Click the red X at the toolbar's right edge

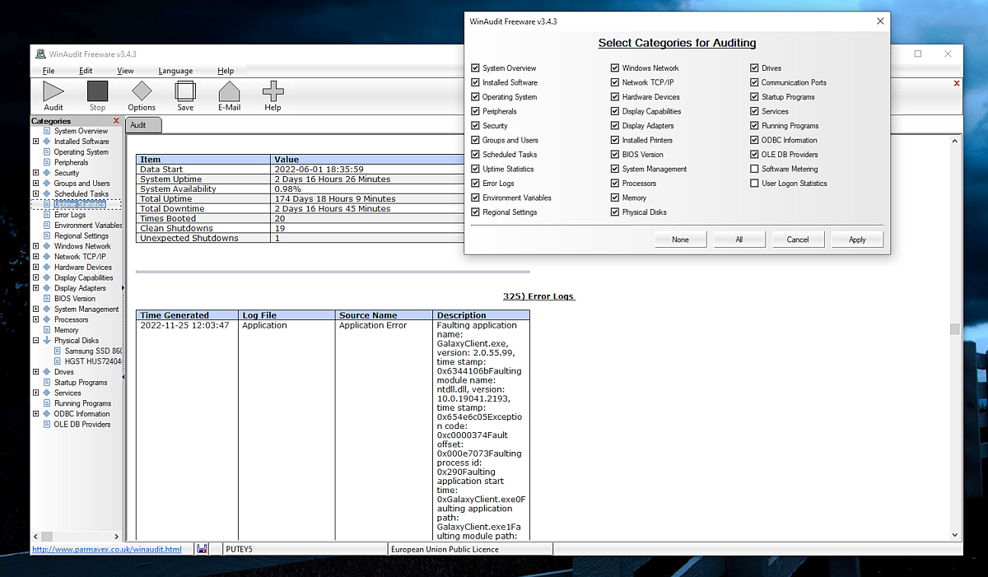click(x=956, y=83)
